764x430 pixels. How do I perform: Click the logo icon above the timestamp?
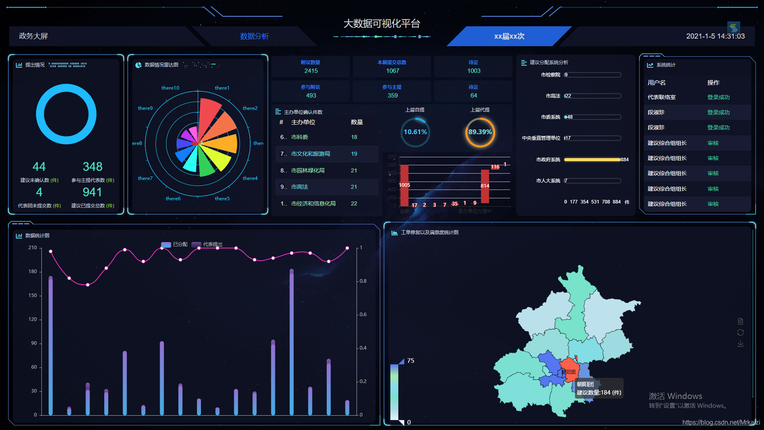[733, 27]
